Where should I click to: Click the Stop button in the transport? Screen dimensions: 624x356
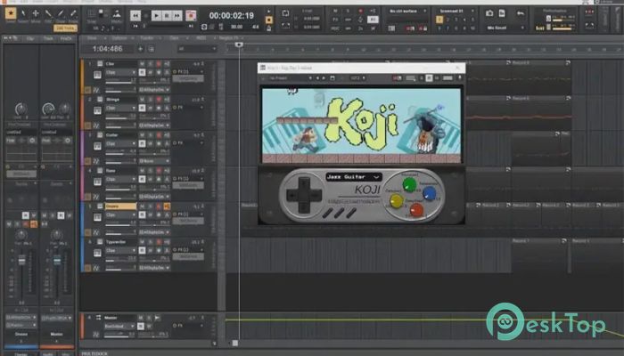145,15
